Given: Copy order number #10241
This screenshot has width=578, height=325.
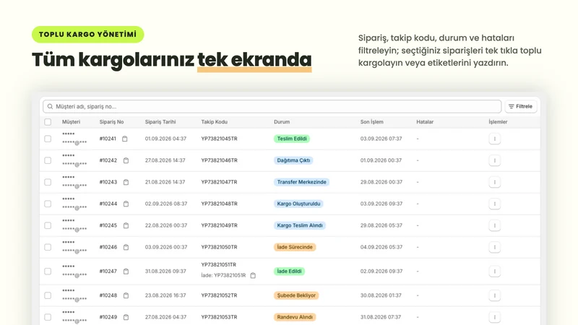Looking at the screenshot, I should click(x=124, y=139).
